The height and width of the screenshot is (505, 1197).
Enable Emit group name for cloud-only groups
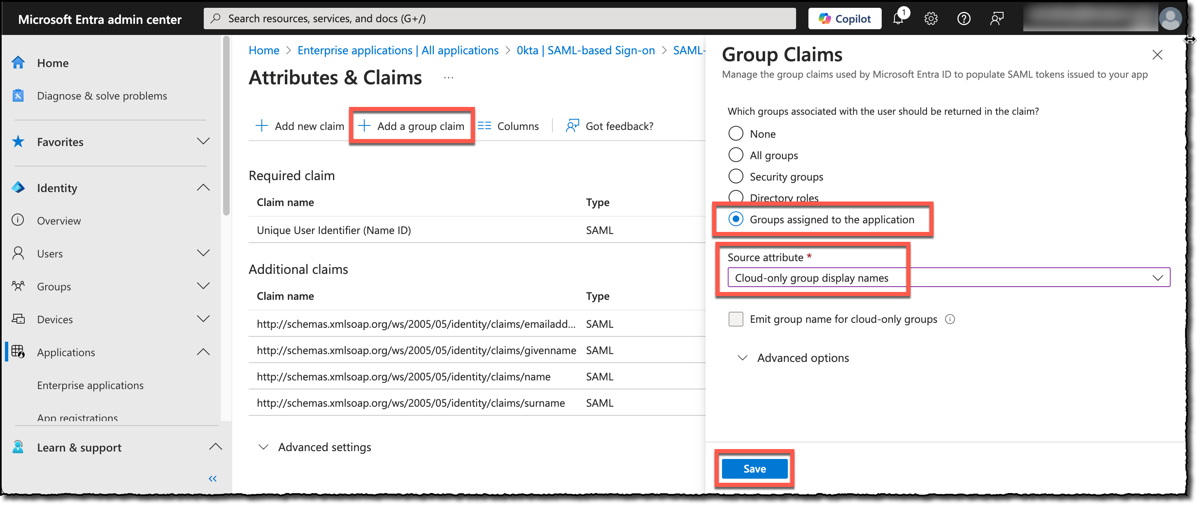(x=736, y=320)
